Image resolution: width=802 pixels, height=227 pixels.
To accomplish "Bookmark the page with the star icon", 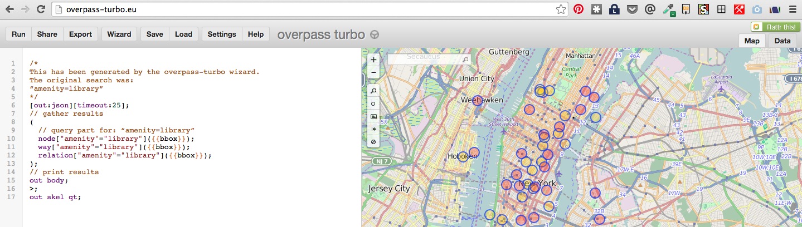I will [561, 9].
